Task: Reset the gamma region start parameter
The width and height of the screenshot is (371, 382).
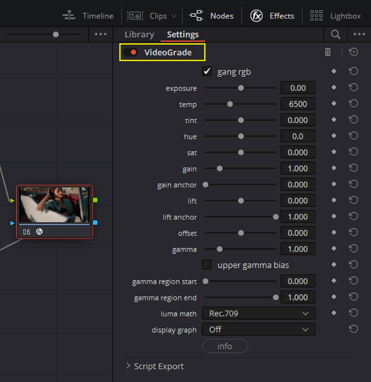Action: pos(353,281)
